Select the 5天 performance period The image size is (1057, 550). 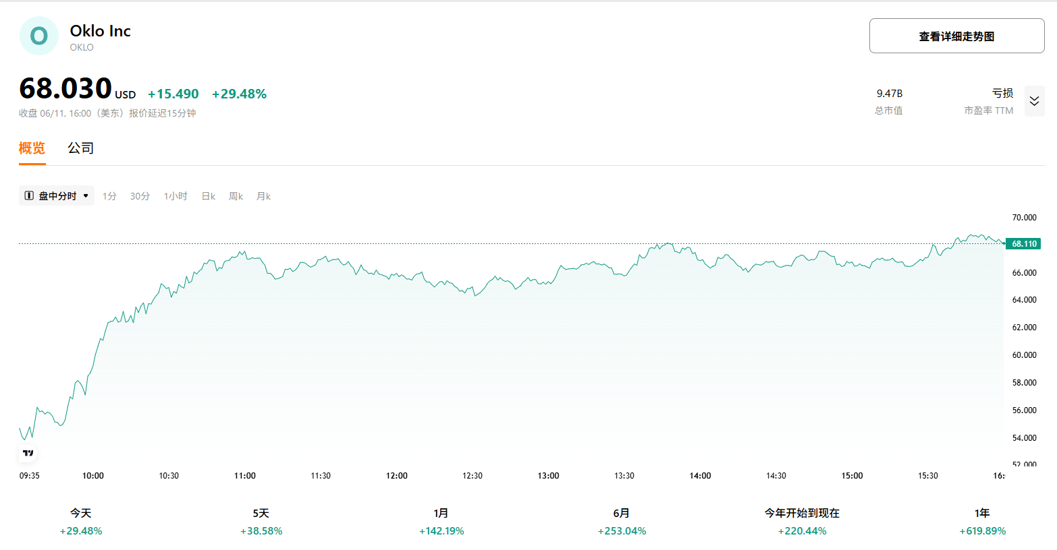point(261,522)
